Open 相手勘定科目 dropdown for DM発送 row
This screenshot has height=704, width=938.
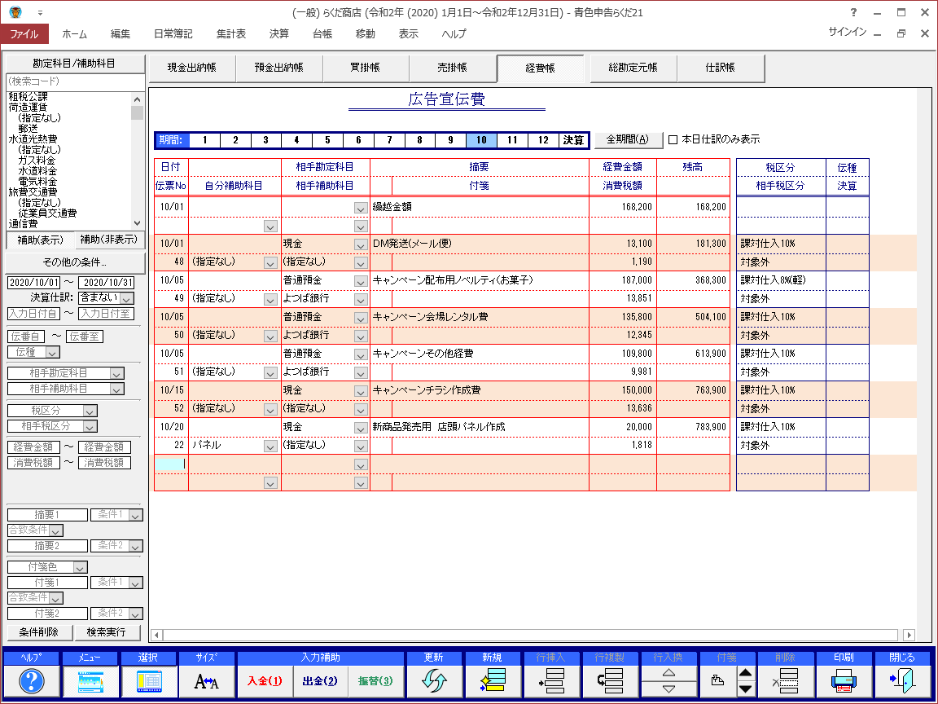(361, 244)
